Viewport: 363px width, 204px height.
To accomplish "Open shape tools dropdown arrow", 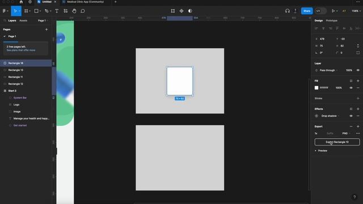I will click(x=40, y=11).
